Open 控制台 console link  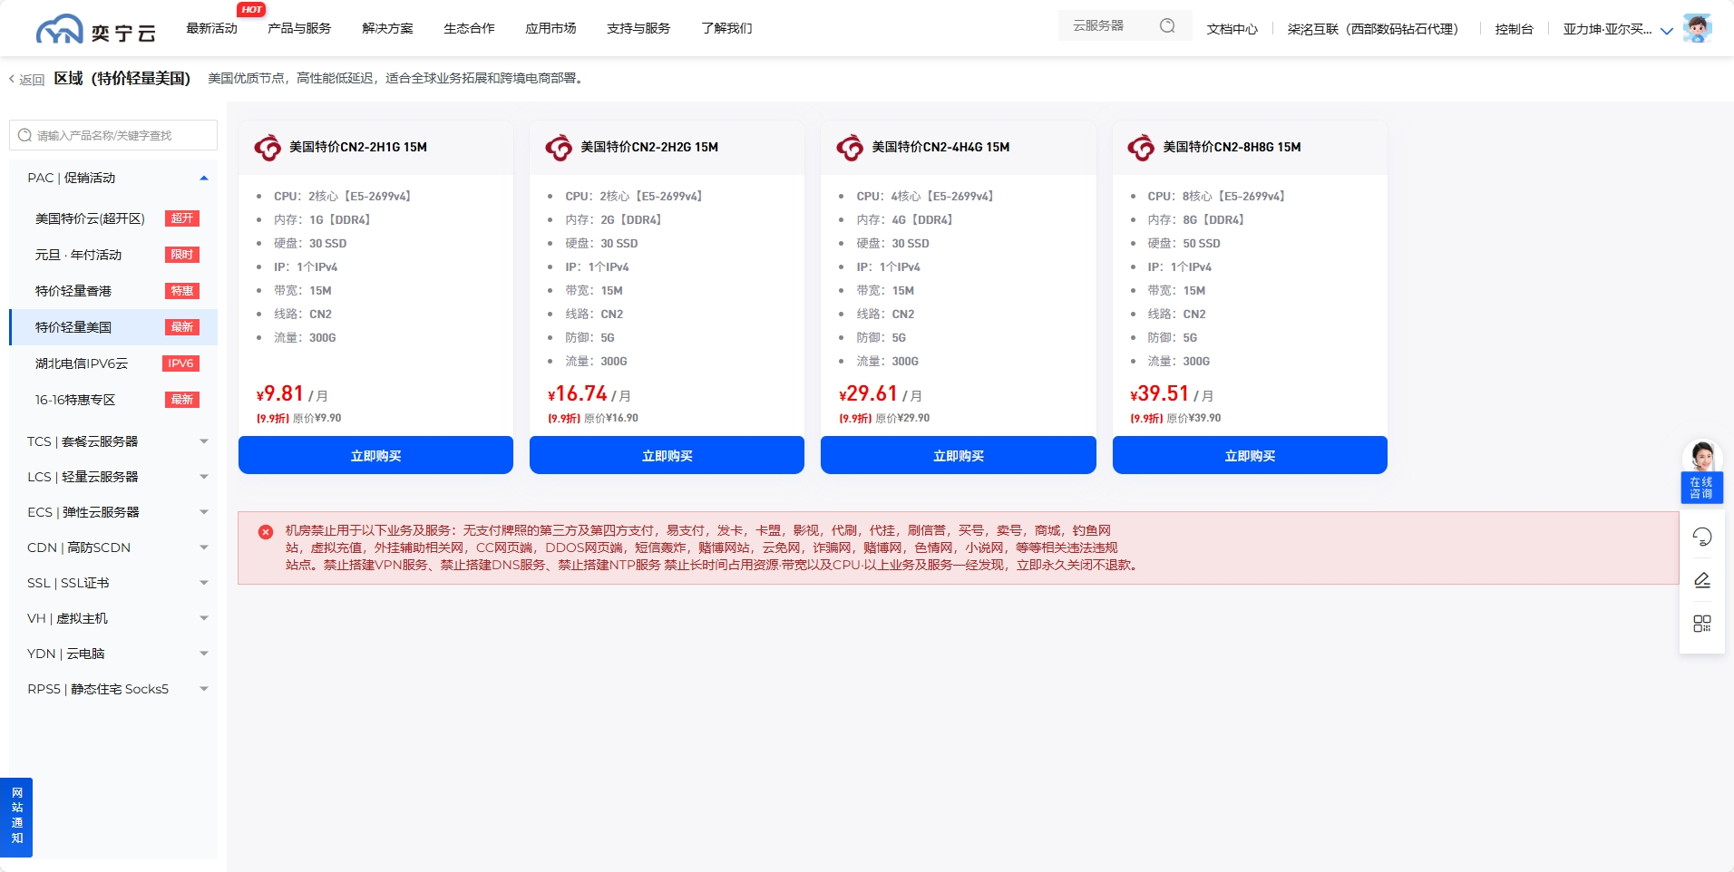[1514, 29]
